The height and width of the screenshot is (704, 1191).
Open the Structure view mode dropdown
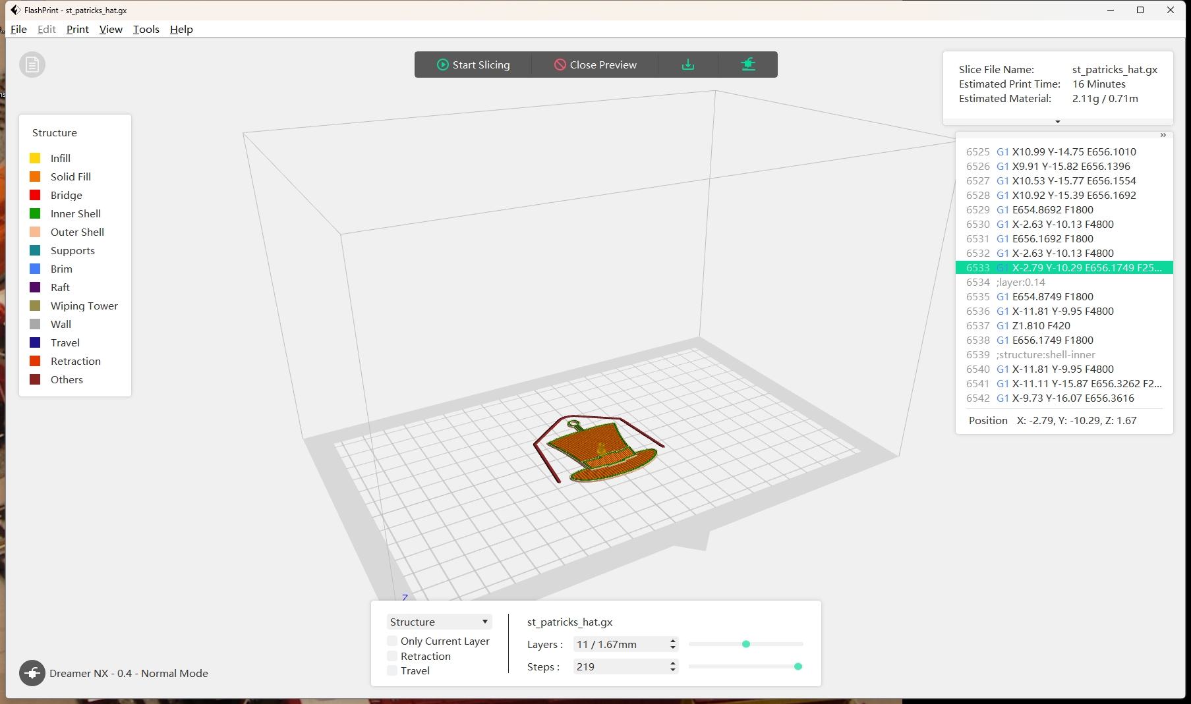click(438, 622)
